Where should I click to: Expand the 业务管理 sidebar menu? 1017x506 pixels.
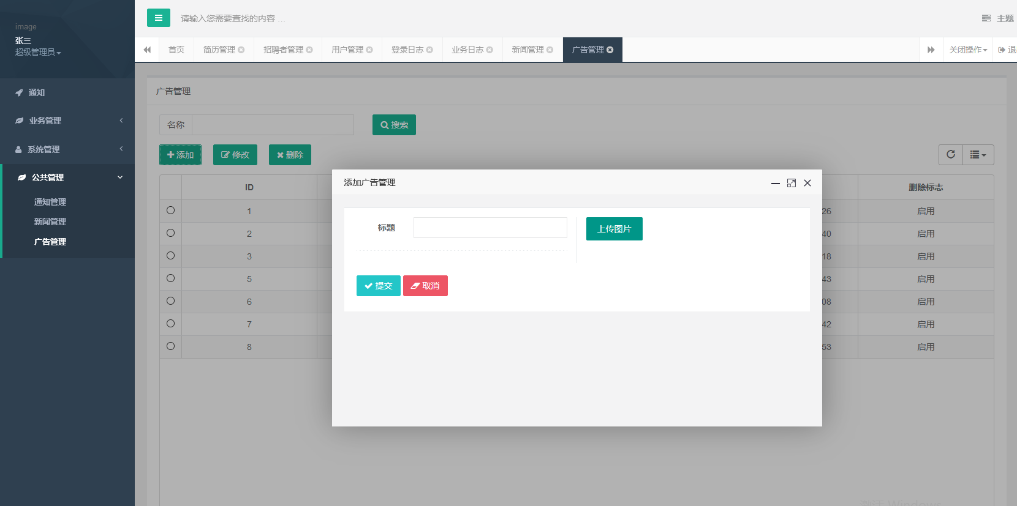click(67, 121)
